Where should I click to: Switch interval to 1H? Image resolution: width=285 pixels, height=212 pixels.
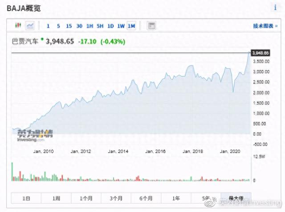90,26
